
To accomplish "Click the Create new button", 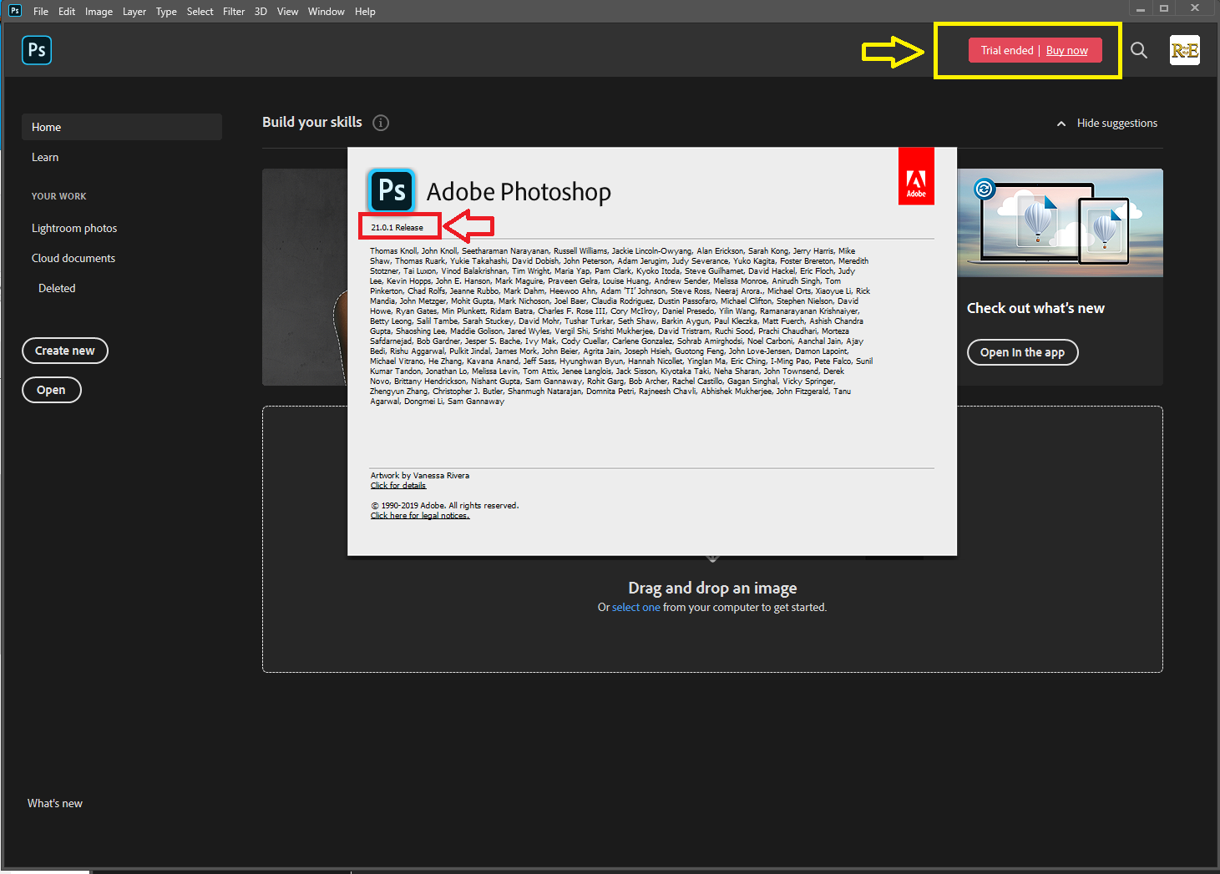I will coord(65,351).
